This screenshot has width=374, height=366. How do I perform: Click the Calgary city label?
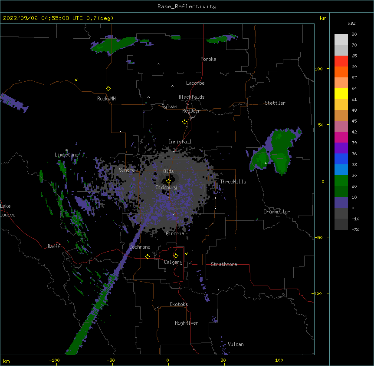pos(174,262)
